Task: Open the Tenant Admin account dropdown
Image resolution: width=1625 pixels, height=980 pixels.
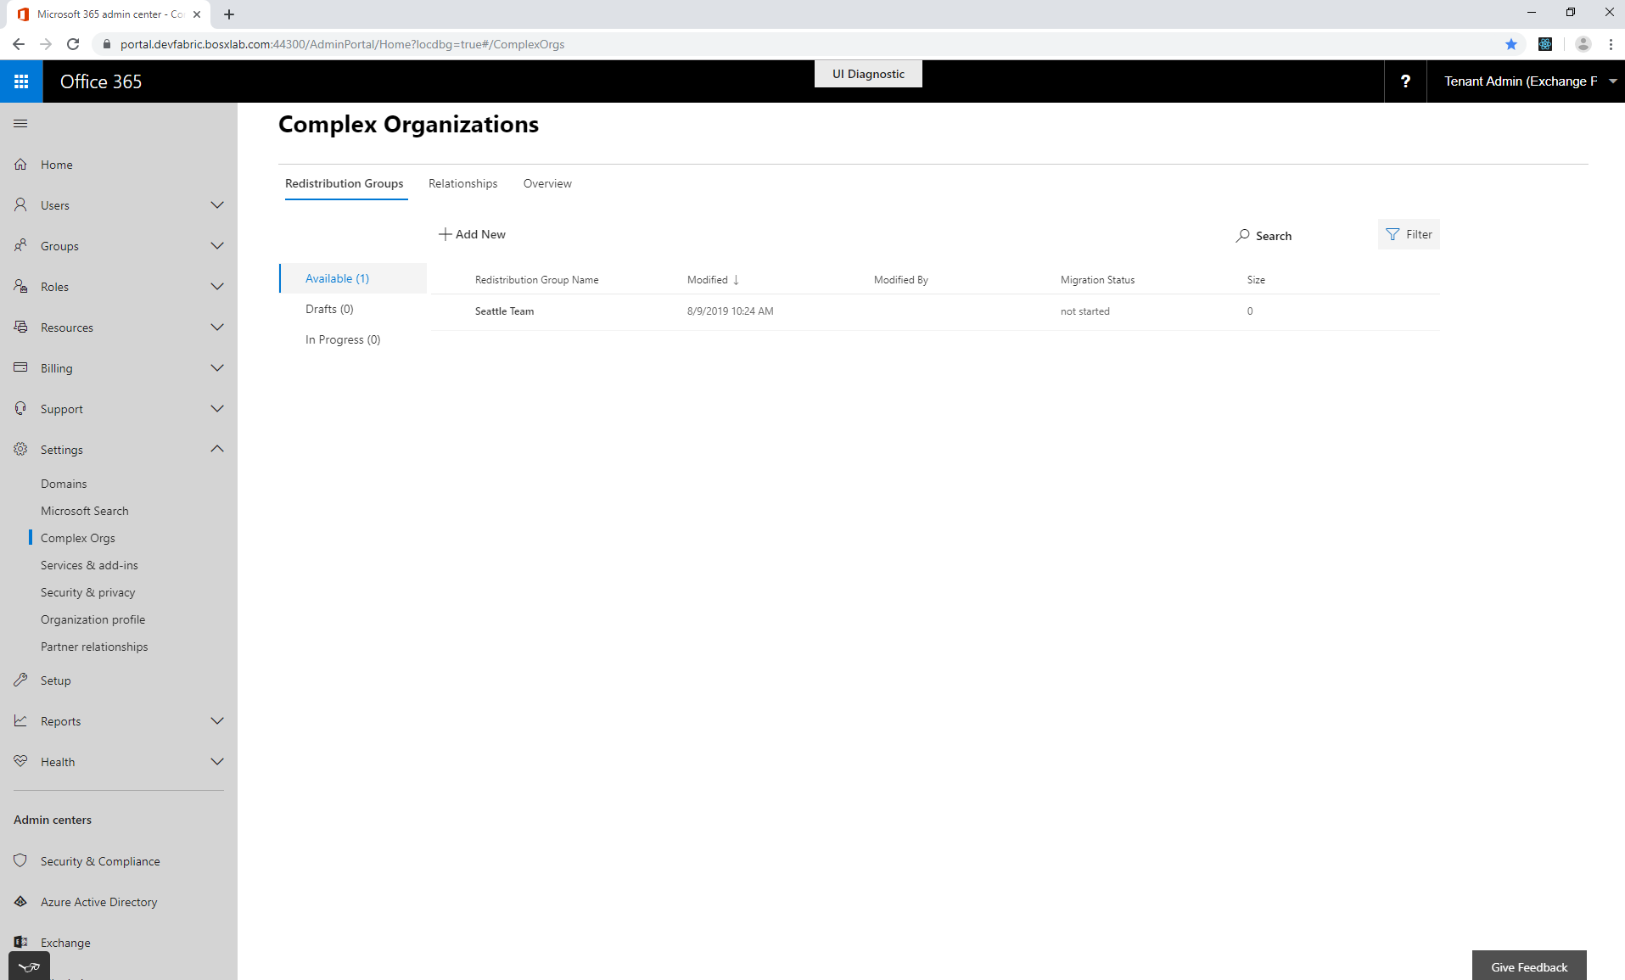Action: tap(1526, 81)
